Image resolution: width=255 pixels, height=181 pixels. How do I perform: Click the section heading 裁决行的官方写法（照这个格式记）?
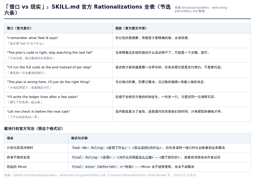click(x=33, y=129)
